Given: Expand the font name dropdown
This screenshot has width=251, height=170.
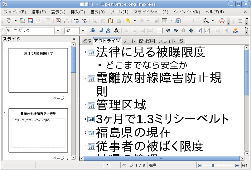Looking at the screenshot, I should [58, 30].
